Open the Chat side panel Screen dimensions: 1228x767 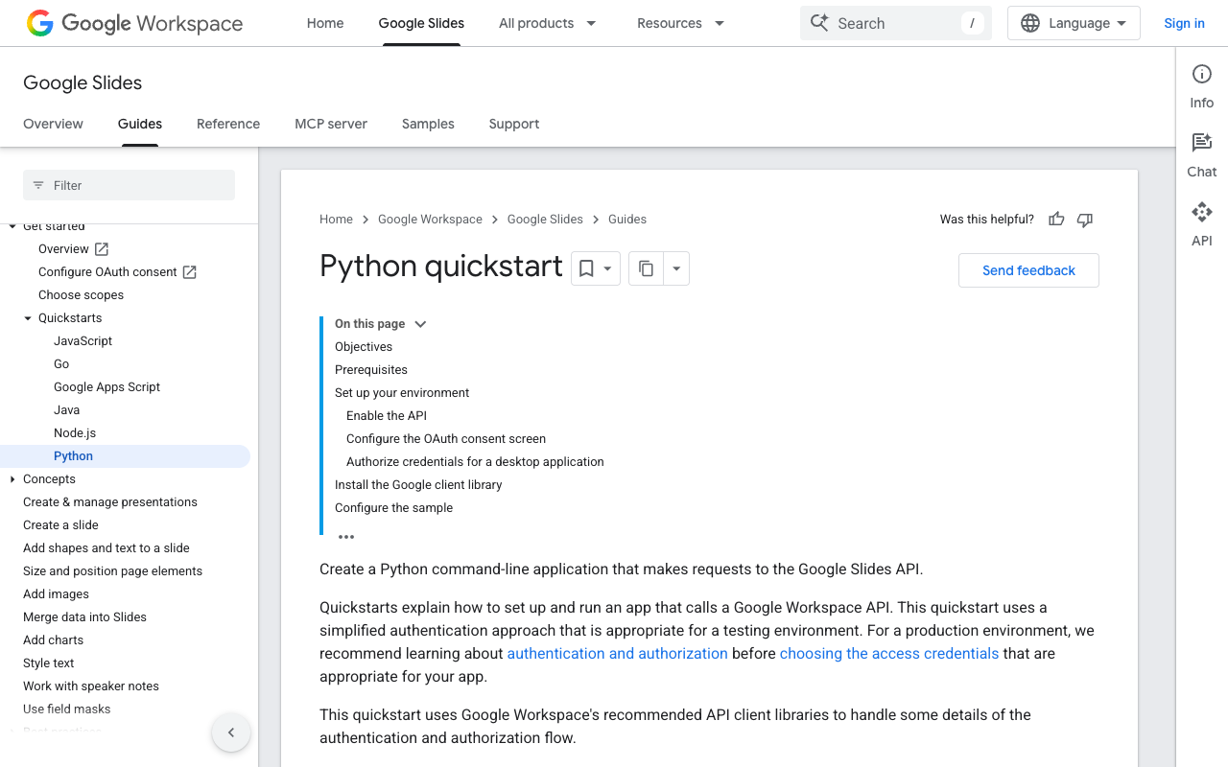(x=1202, y=155)
